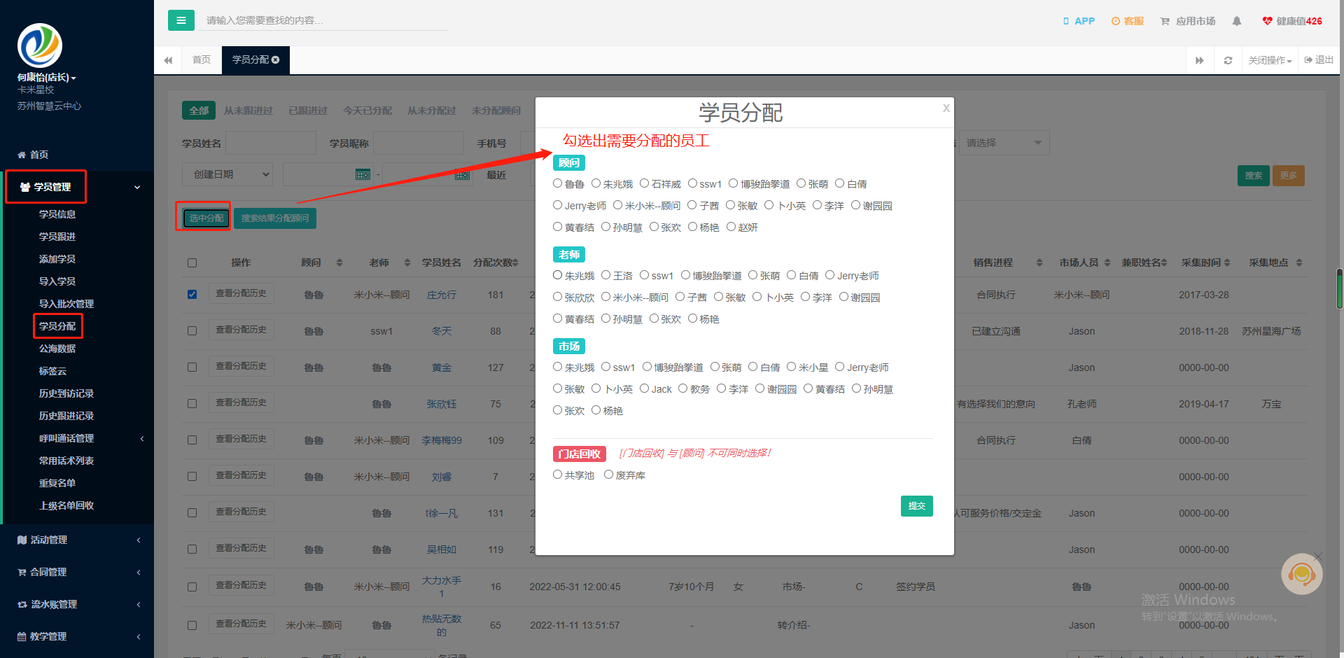
Task: Select 鲁鲁 radio under 顾问
Action: pos(558,183)
